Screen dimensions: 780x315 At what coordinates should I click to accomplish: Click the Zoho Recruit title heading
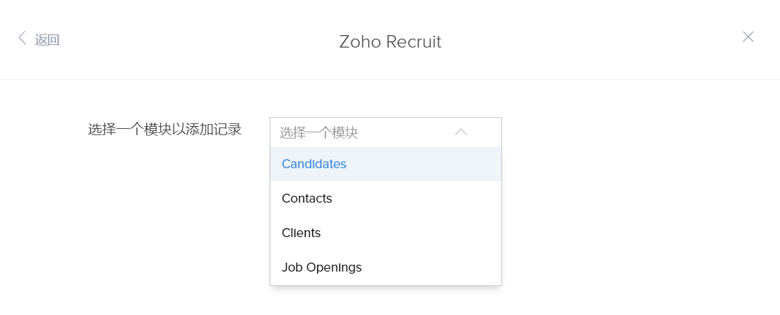click(x=390, y=41)
